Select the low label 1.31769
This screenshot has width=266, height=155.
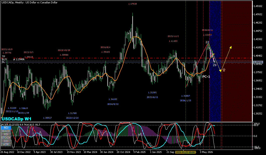72,113
